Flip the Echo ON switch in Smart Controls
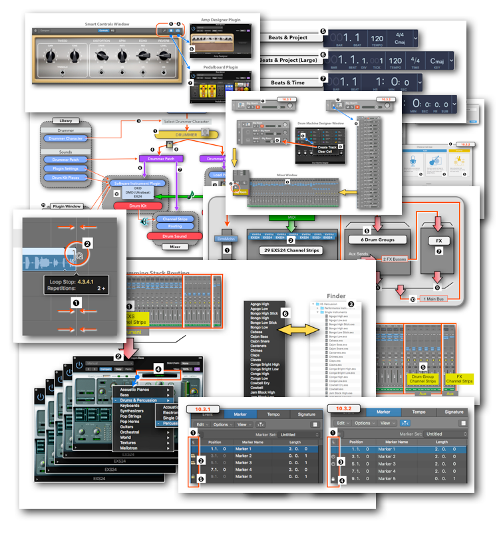The height and width of the screenshot is (544, 503). click(x=142, y=72)
